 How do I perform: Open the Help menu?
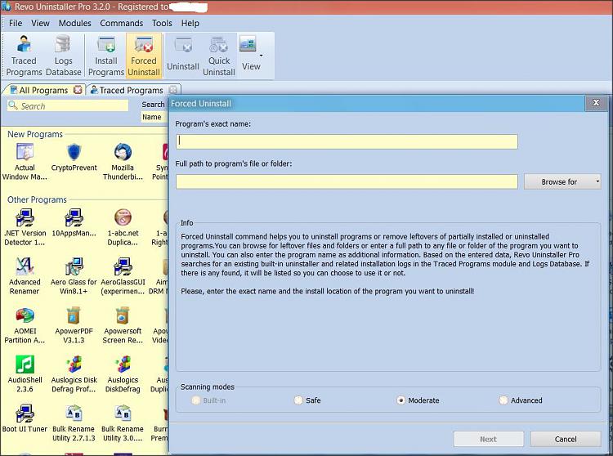[x=190, y=23]
